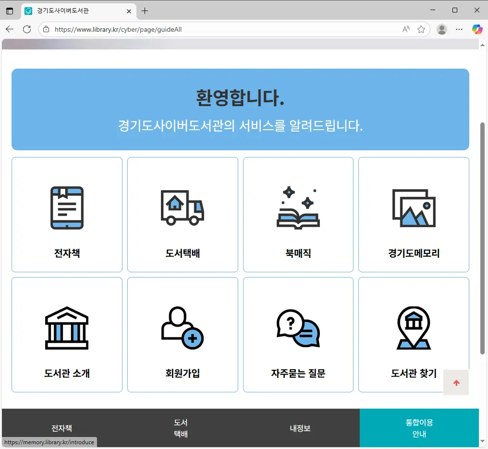
Task: Open the tab actions menu icon
Action: (10, 11)
